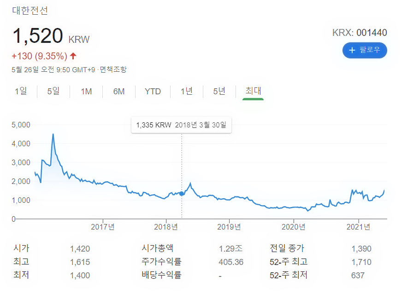Click the 최고 value 1,615
This screenshot has height=293, width=419.
coord(80,262)
